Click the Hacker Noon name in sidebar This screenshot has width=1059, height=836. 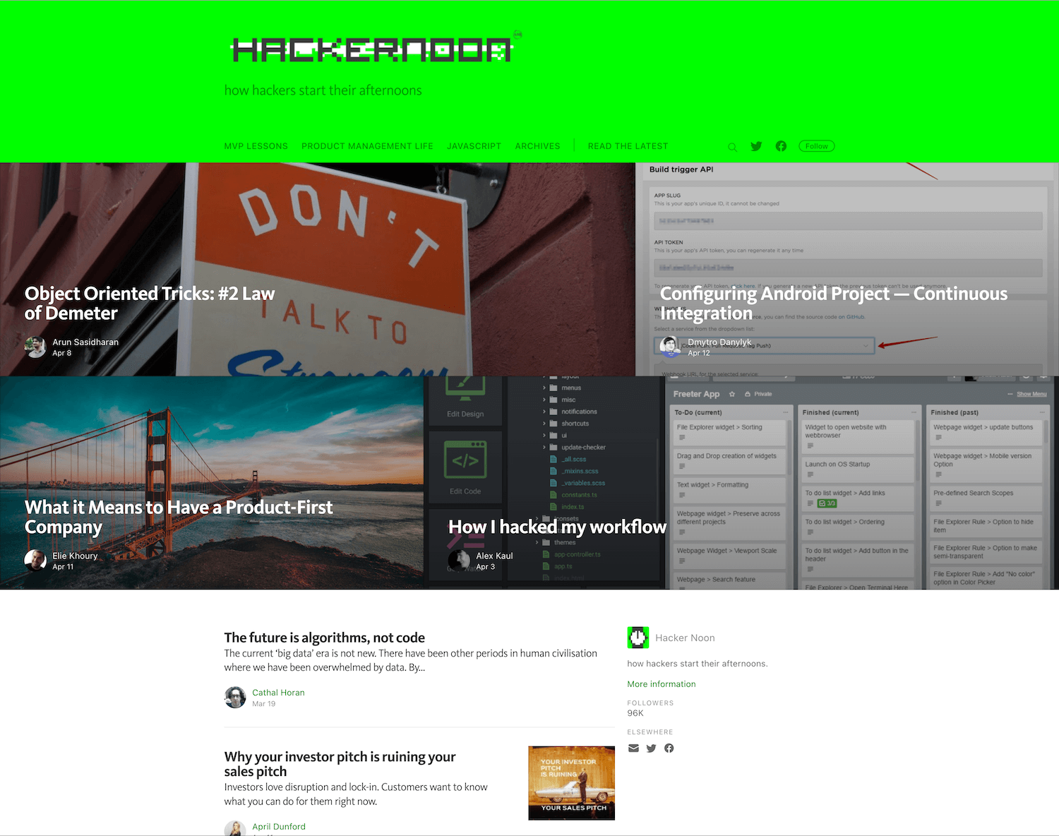[685, 638]
